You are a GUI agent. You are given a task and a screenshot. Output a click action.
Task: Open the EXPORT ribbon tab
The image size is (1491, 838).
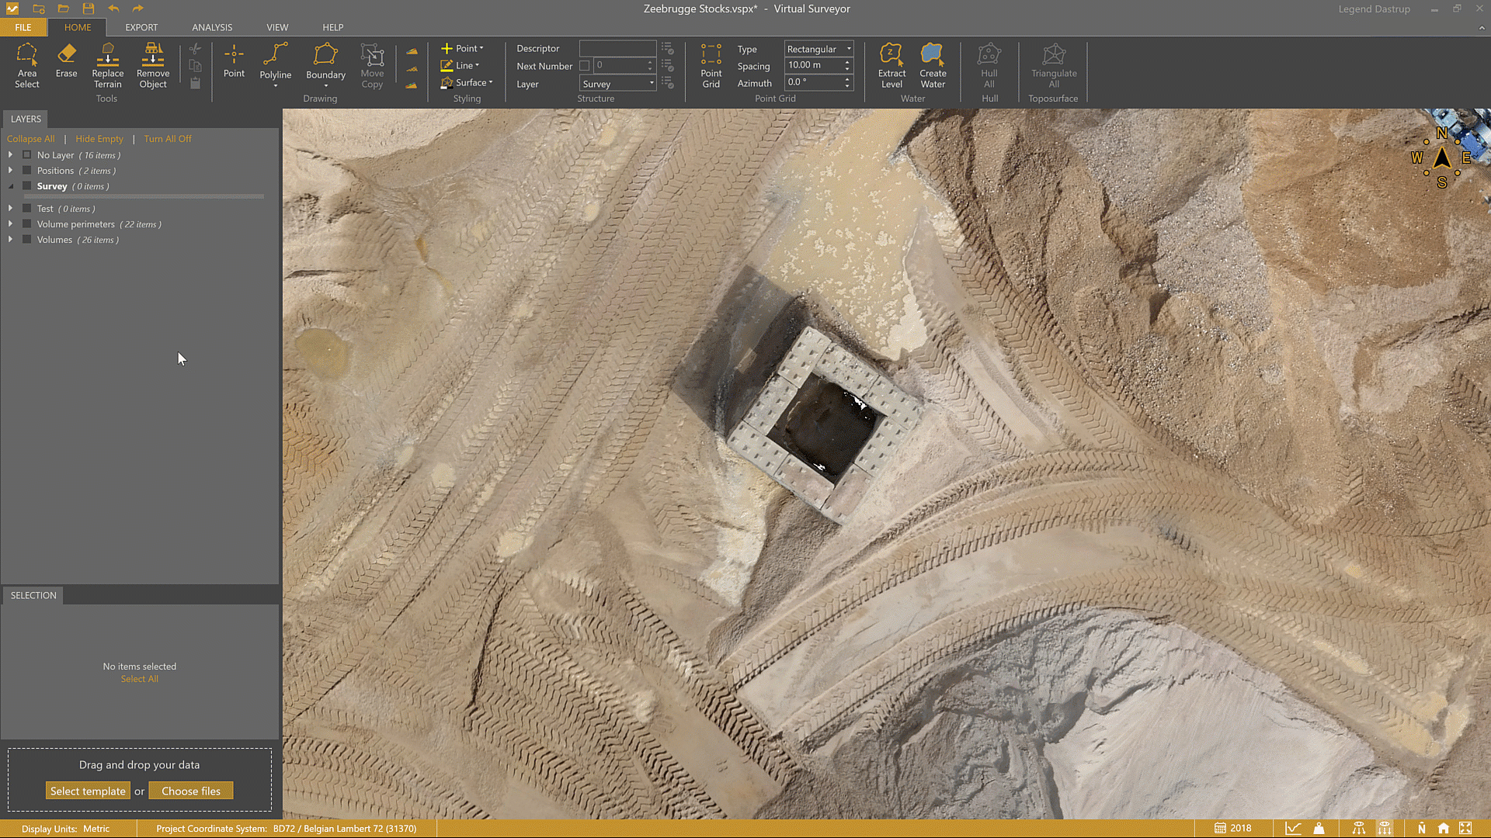pos(141,27)
